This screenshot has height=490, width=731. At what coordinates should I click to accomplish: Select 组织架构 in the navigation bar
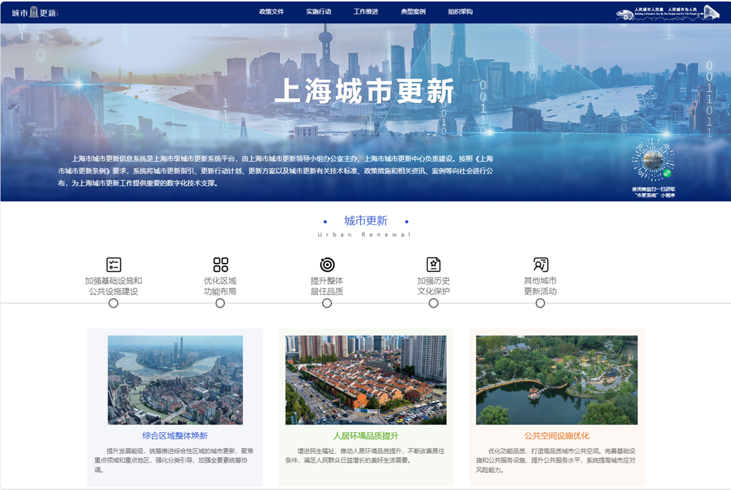pos(460,12)
